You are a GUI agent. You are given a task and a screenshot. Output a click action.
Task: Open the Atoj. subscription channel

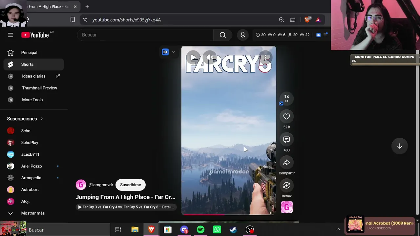click(34, 201)
